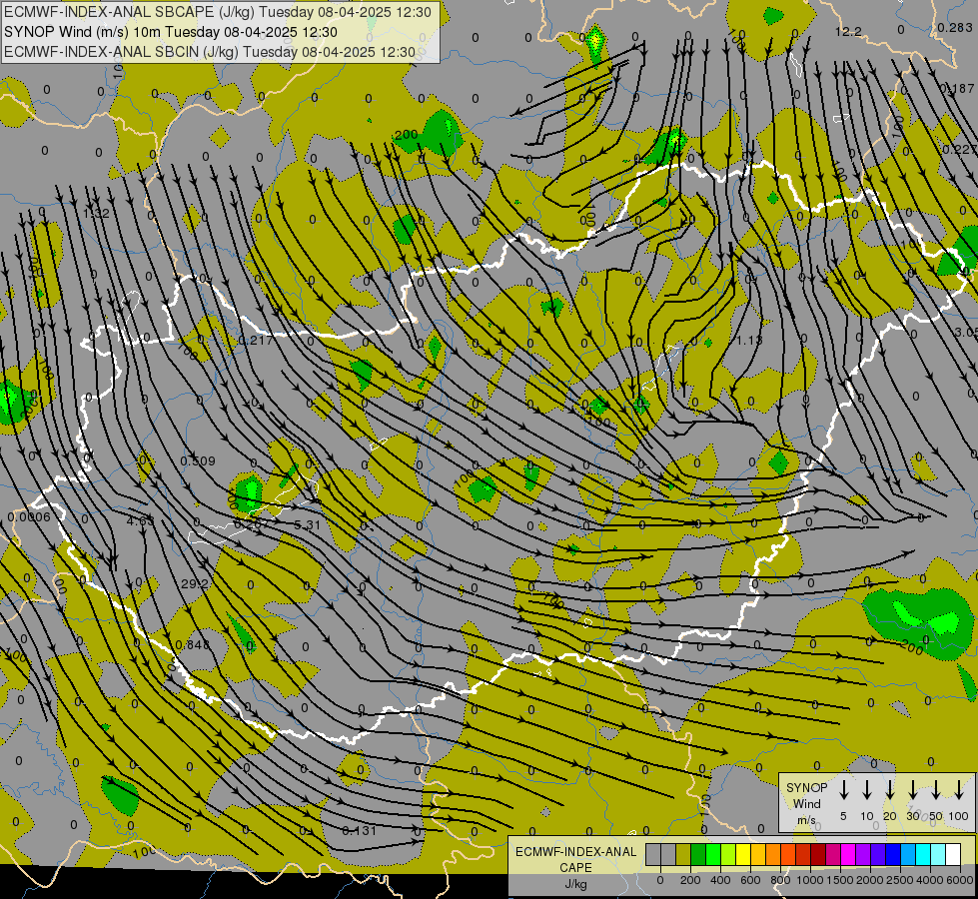The image size is (978, 899).
Task: Select the orange swatch left of 800 tick
Action: (773, 855)
